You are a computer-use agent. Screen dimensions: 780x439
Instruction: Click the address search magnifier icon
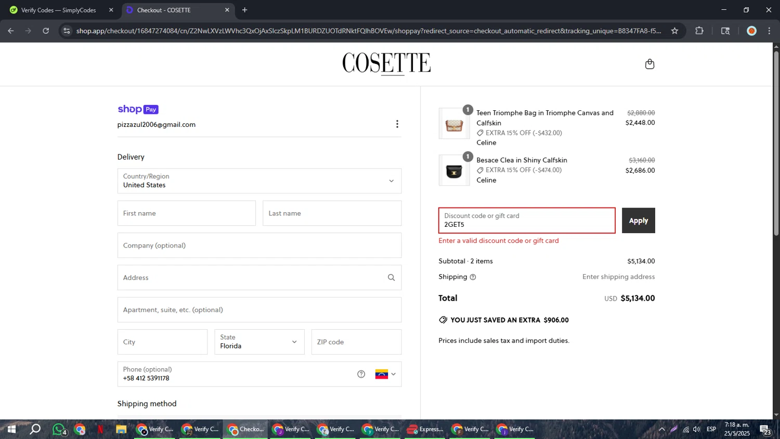391,278
